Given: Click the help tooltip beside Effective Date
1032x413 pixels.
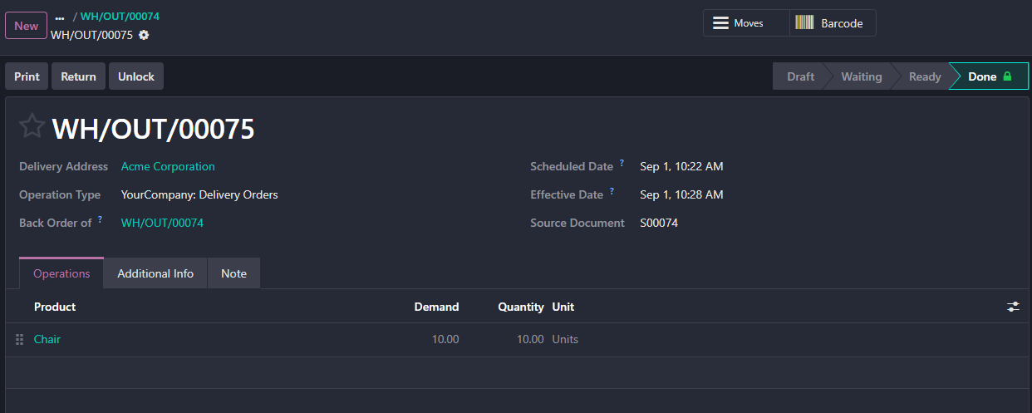Looking at the screenshot, I should click(612, 191).
